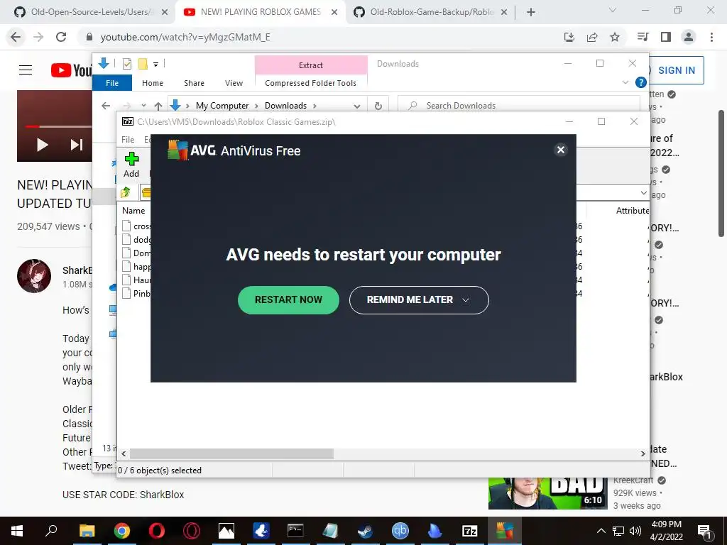Viewport: 727px width, 545px height.
Task: Open Chrome three-dot menu
Action: pos(711,37)
